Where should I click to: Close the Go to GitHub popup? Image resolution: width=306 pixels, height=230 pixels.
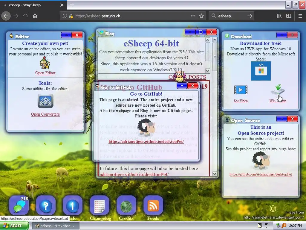click(193, 86)
